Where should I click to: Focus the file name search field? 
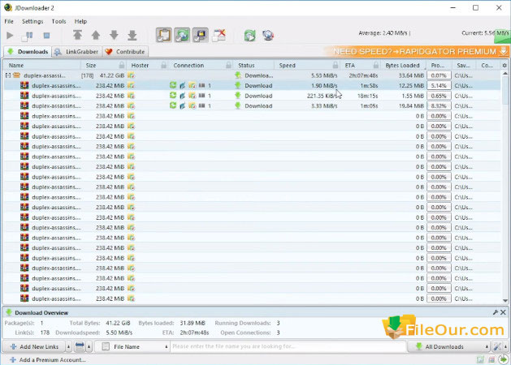(x=288, y=346)
